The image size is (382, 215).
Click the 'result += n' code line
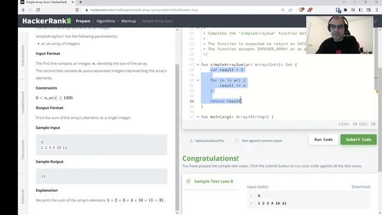click(232, 85)
